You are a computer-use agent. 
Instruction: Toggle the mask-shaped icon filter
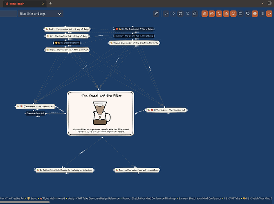pyautogui.click(x=233, y=13)
